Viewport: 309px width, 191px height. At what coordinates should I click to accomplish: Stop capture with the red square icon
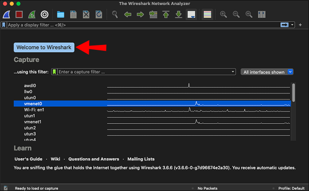click(19, 15)
